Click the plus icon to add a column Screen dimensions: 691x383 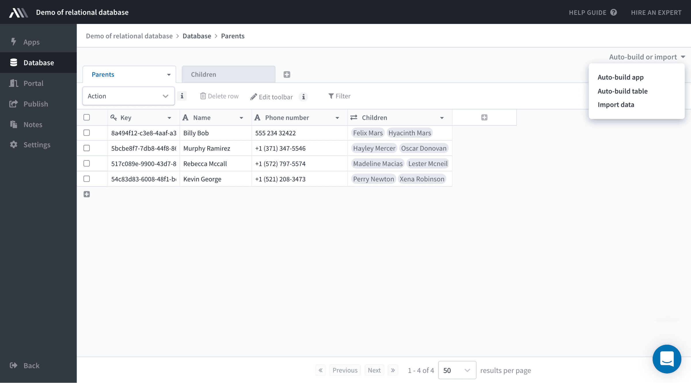tap(484, 117)
